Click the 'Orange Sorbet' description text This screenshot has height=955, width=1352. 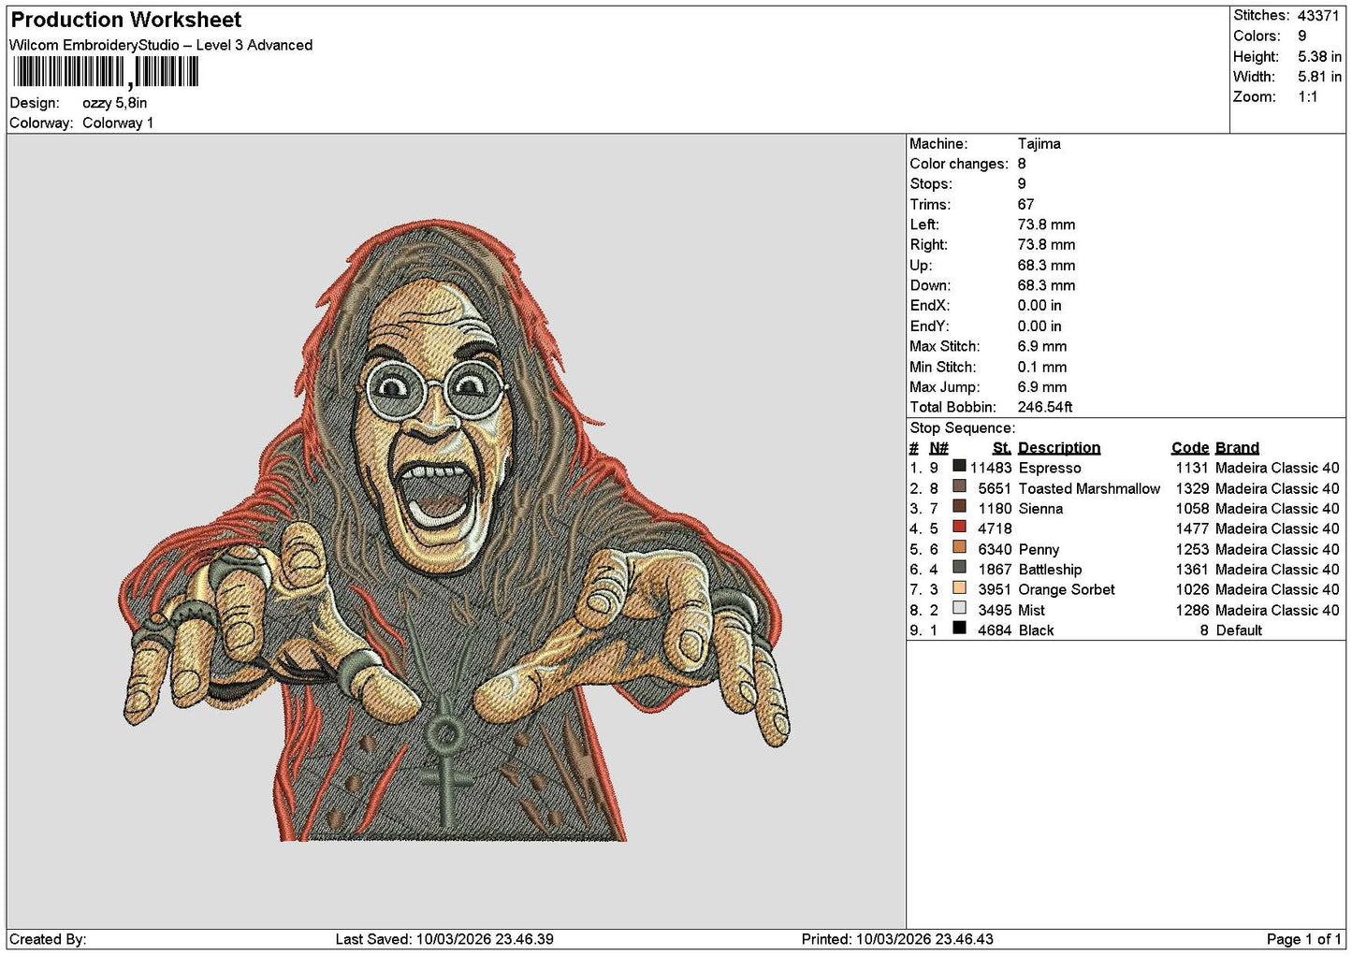pos(1067,589)
